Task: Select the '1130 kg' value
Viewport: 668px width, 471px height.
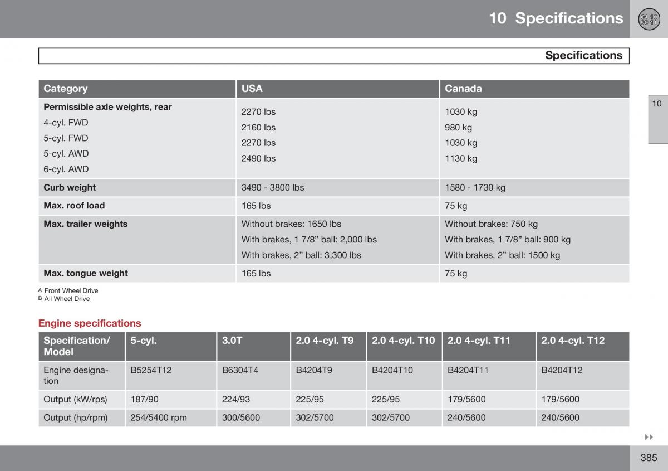Action: point(461,159)
